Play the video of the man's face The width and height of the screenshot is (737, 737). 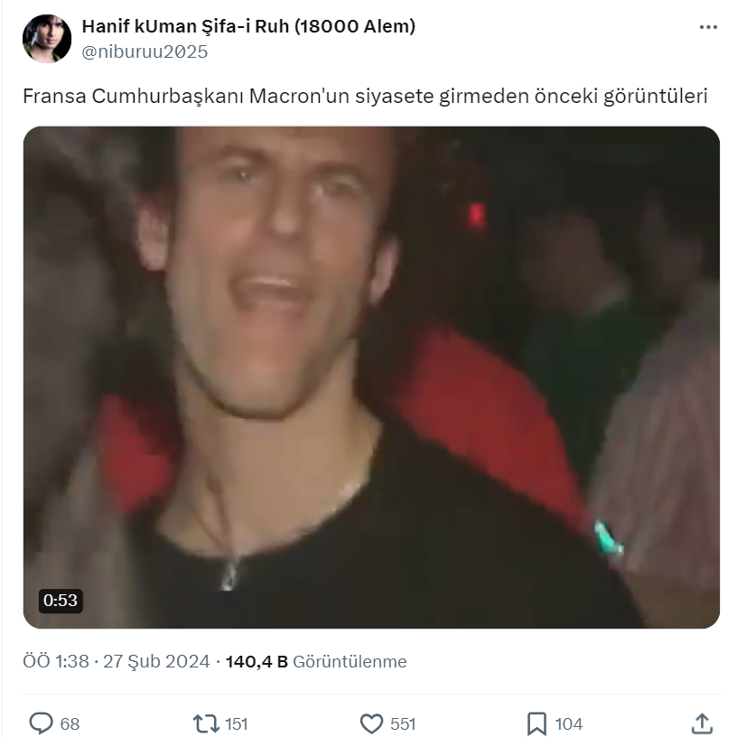pyautogui.click(x=371, y=377)
